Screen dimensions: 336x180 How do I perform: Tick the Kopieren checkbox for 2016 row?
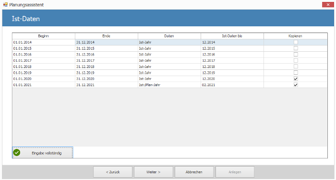click(x=296, y=54)
